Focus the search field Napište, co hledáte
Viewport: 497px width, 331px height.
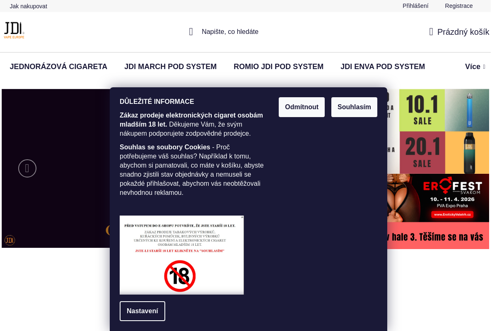coord(230,32)
